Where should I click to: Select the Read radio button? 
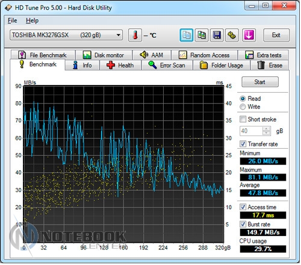(x=243, y=99)
